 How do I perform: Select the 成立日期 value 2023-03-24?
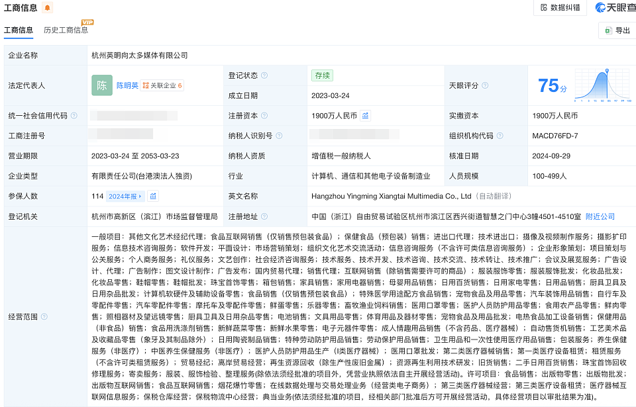[330, 96]
